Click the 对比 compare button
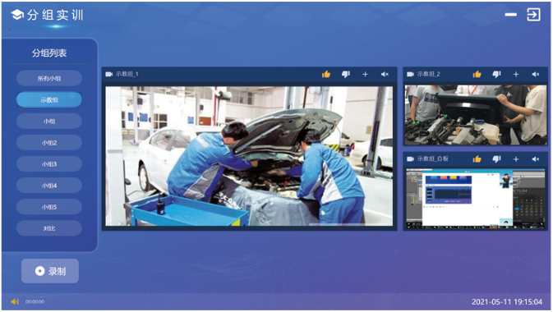The width and height of the screenshot is (553, 312). point(49,228)
